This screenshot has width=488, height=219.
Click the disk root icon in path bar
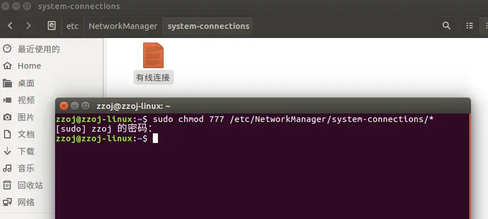[52, 26]
